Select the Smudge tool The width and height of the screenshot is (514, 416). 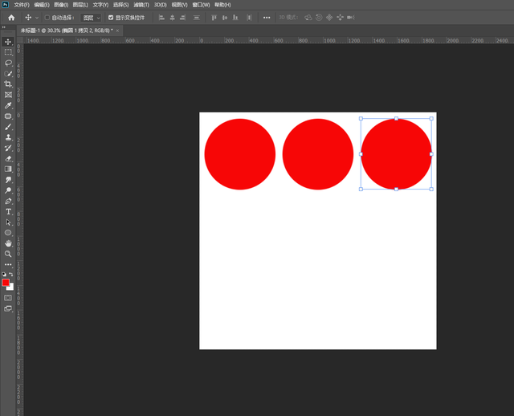8,180
